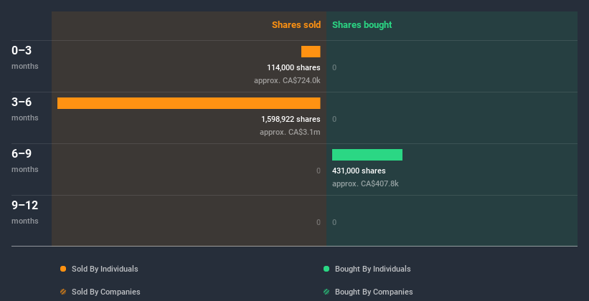Select the "Shares sold" column header
Screen dimensions: 589x301
coord(296,25)
